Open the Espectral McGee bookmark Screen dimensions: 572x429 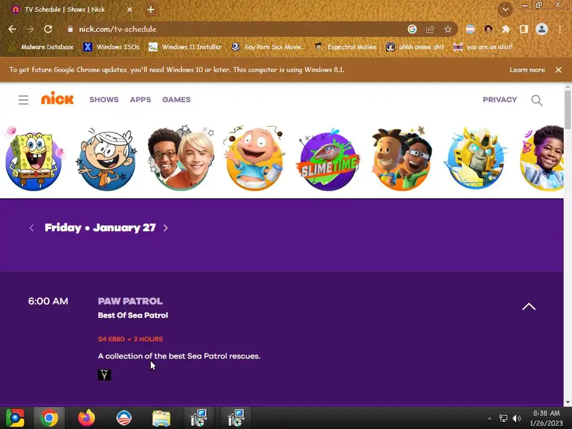coord(345,47)
